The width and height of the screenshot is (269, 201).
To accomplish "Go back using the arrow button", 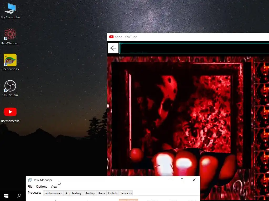I will pos(113,48).
